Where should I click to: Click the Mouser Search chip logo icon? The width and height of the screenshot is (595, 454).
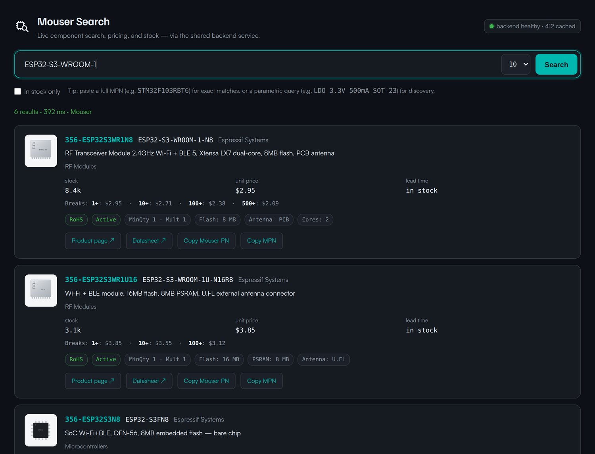22,27
